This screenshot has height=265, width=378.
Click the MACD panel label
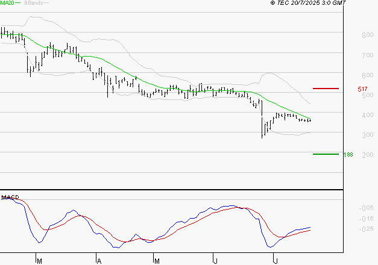(x=10, y=198)
